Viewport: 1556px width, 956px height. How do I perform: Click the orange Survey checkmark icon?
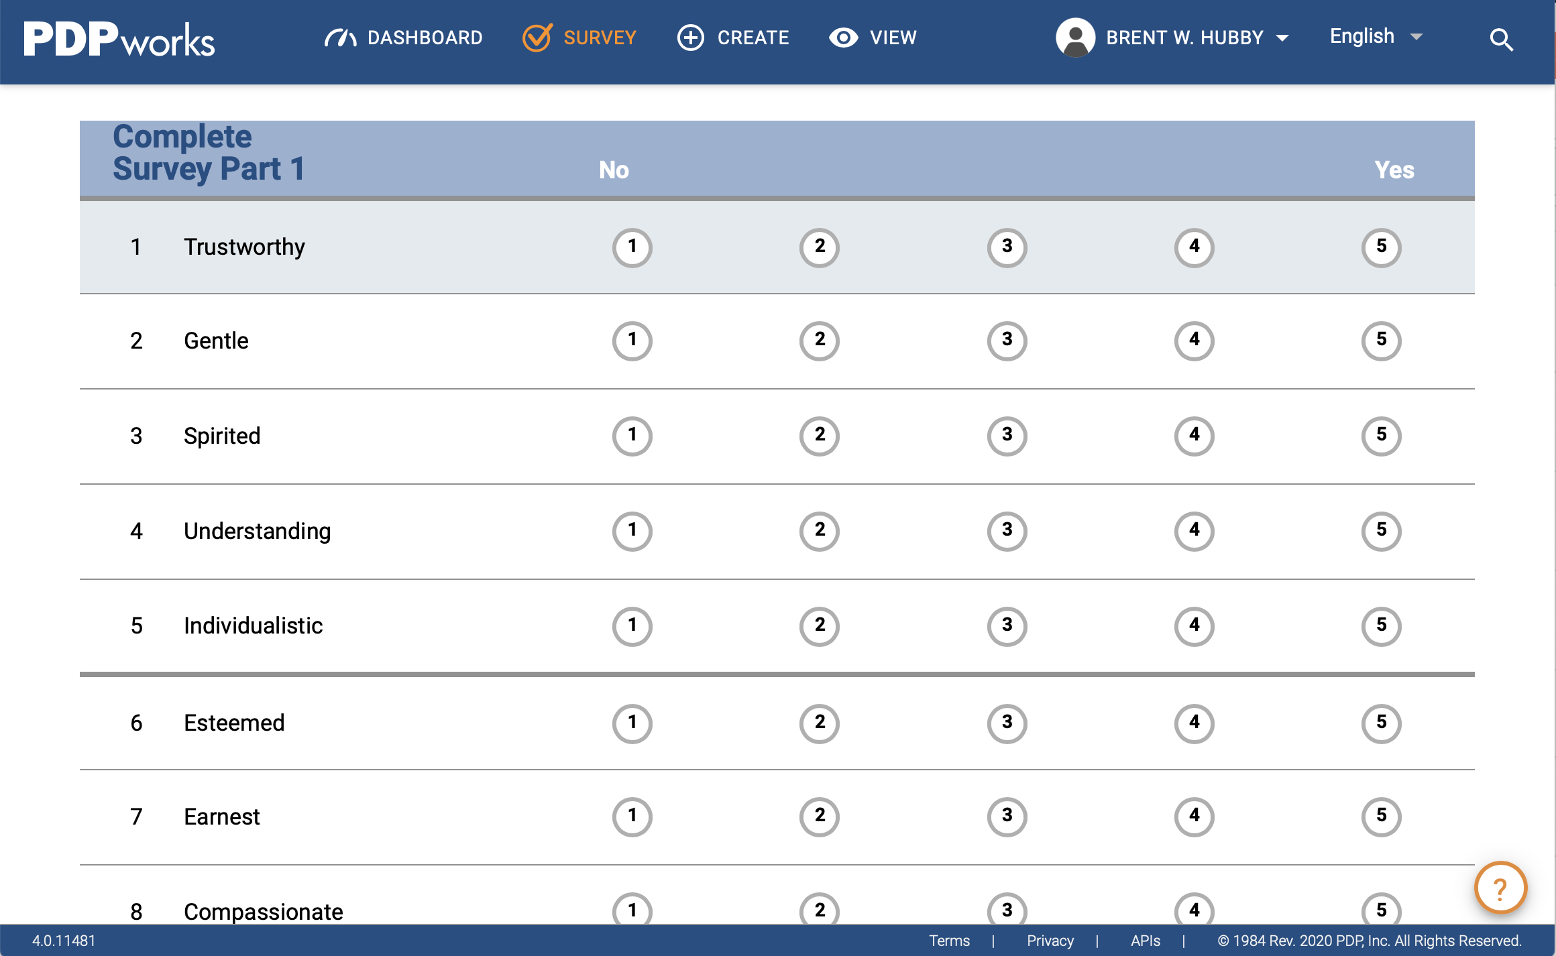pos(537,38)
